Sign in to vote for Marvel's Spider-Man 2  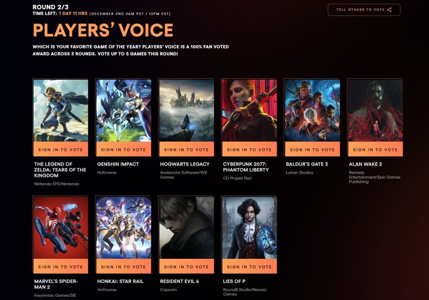(x=61, y=266)
